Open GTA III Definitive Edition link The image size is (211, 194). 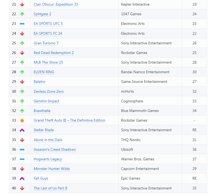[69, 121]
